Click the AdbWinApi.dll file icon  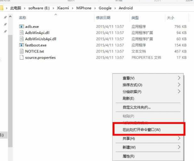click(22, 33)
